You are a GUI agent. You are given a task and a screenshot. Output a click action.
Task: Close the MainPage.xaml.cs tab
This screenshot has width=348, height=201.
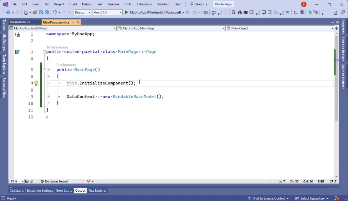click(78, 22)
